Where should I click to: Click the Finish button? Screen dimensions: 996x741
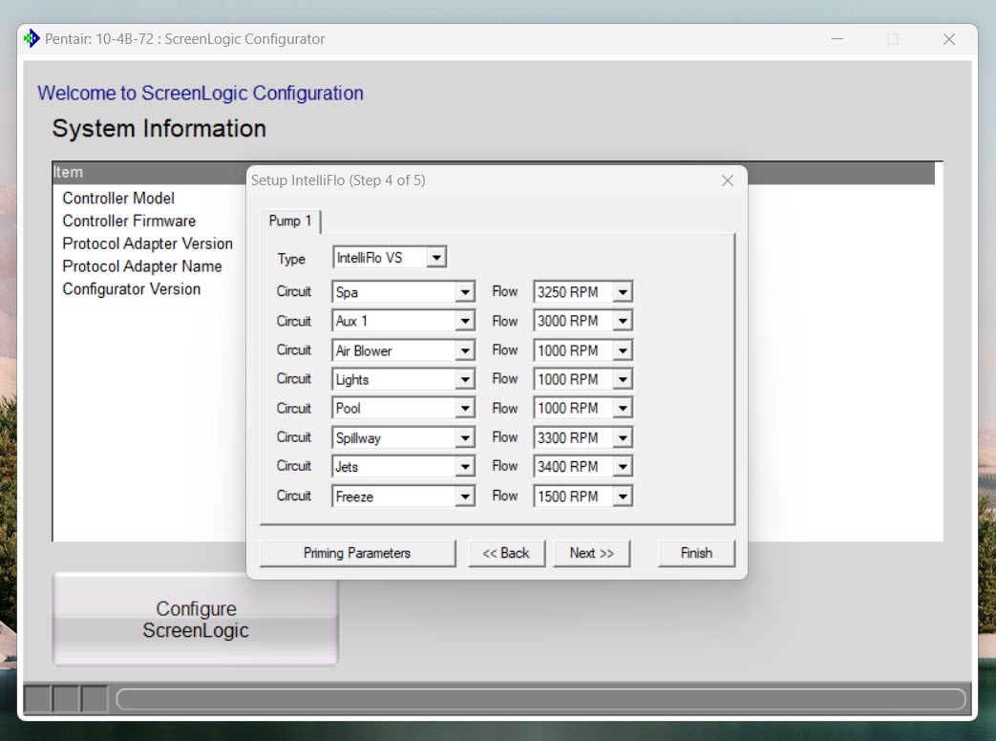696,553
